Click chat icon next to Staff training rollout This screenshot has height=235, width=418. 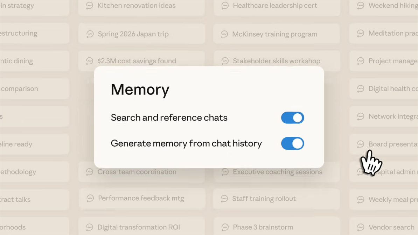(224, 199)
